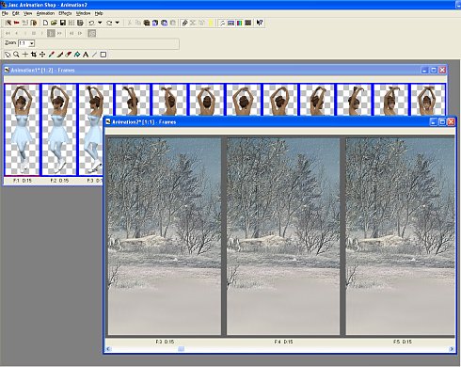Screen dimensions: 461x367
Task: Expand the Redo history dropdown arrow
Action: (x=118, y=23)
